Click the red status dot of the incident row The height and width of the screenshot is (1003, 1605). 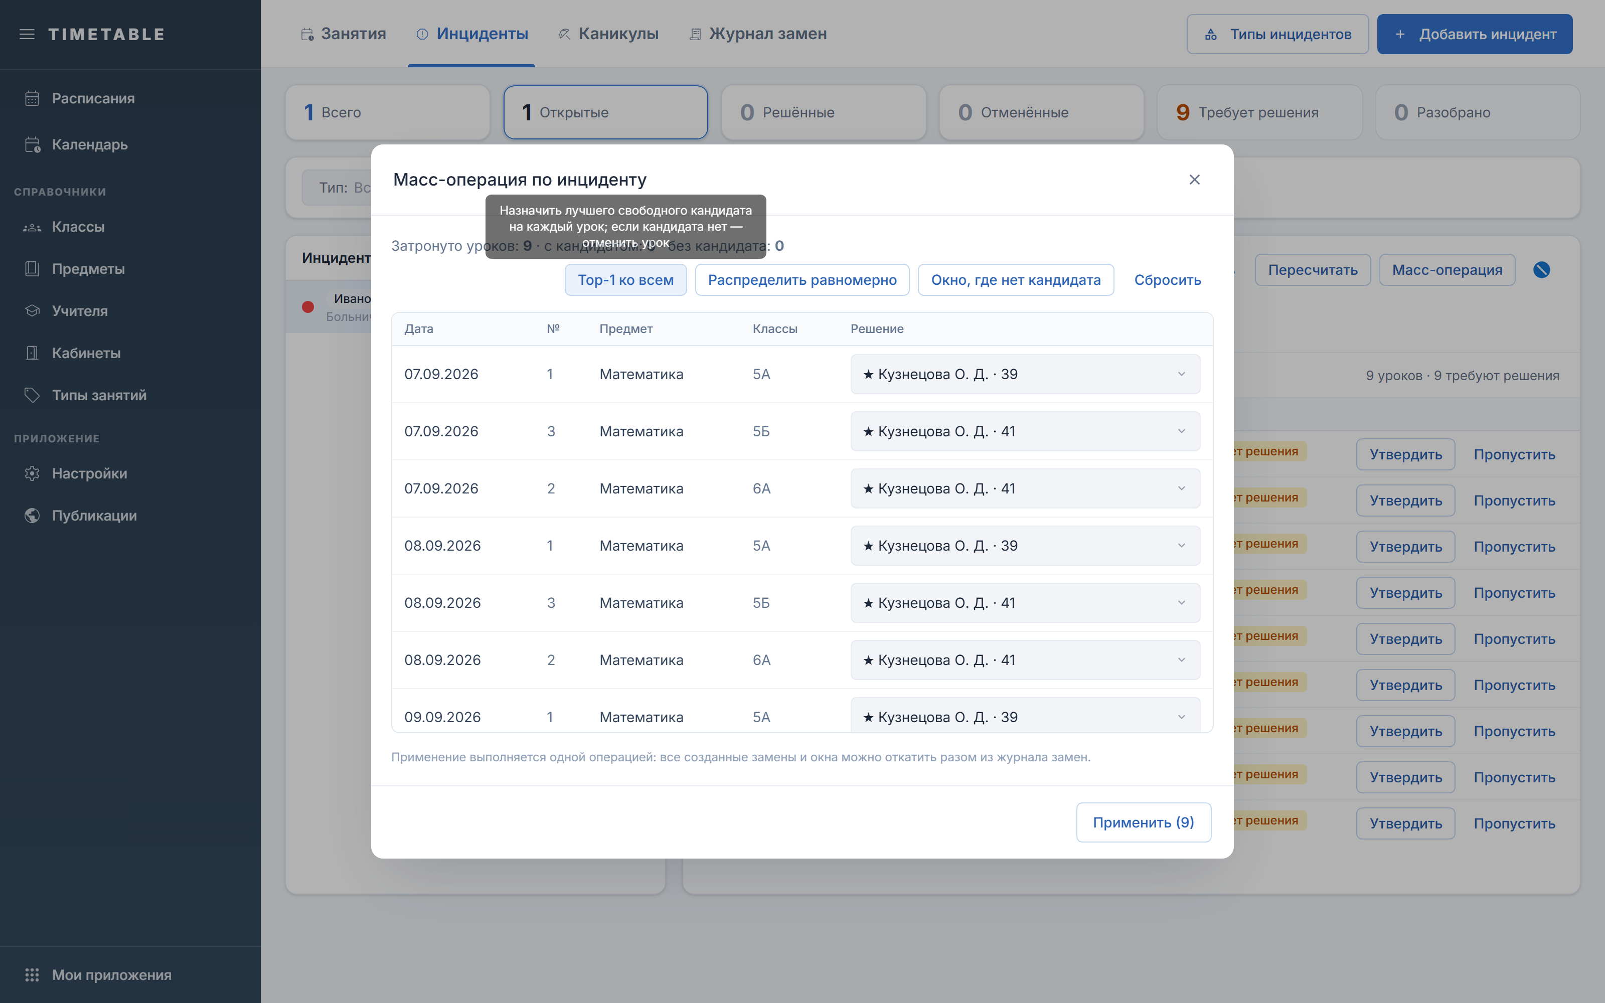click(x=308, y=306)
